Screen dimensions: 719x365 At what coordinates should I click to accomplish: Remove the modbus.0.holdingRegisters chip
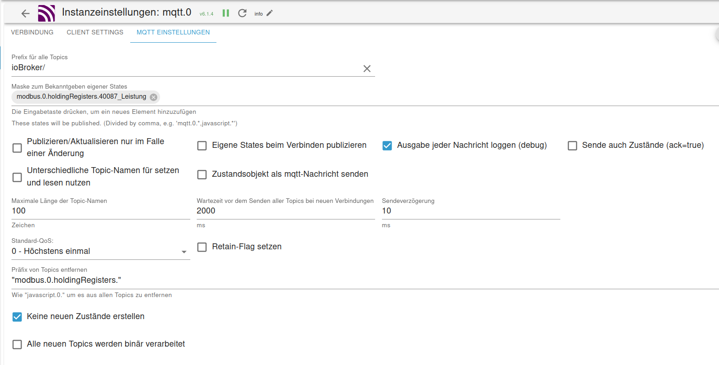(154, 97)
